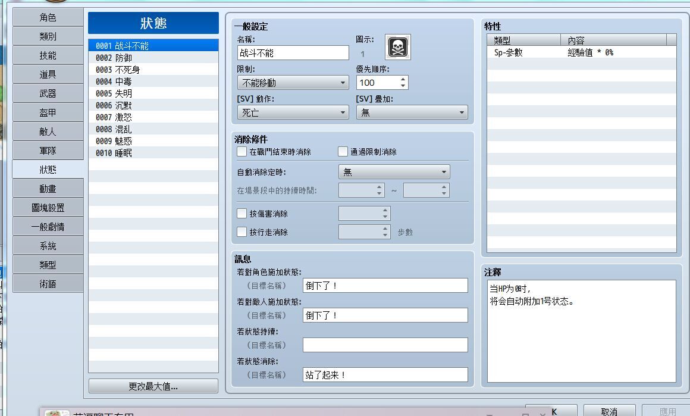The width and height of the screenshot is (690, 416).
Task: Select the 術語 tab
Action: pos(48,284)
